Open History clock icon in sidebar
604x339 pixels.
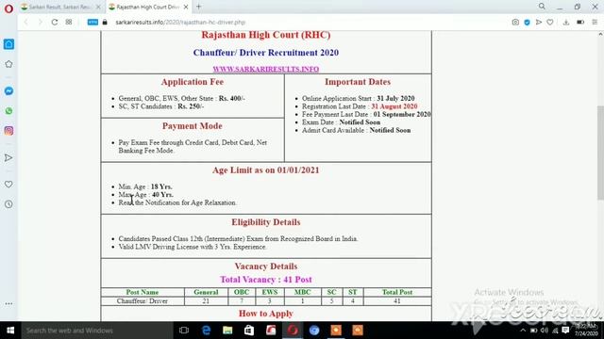(x=8, y=204)
